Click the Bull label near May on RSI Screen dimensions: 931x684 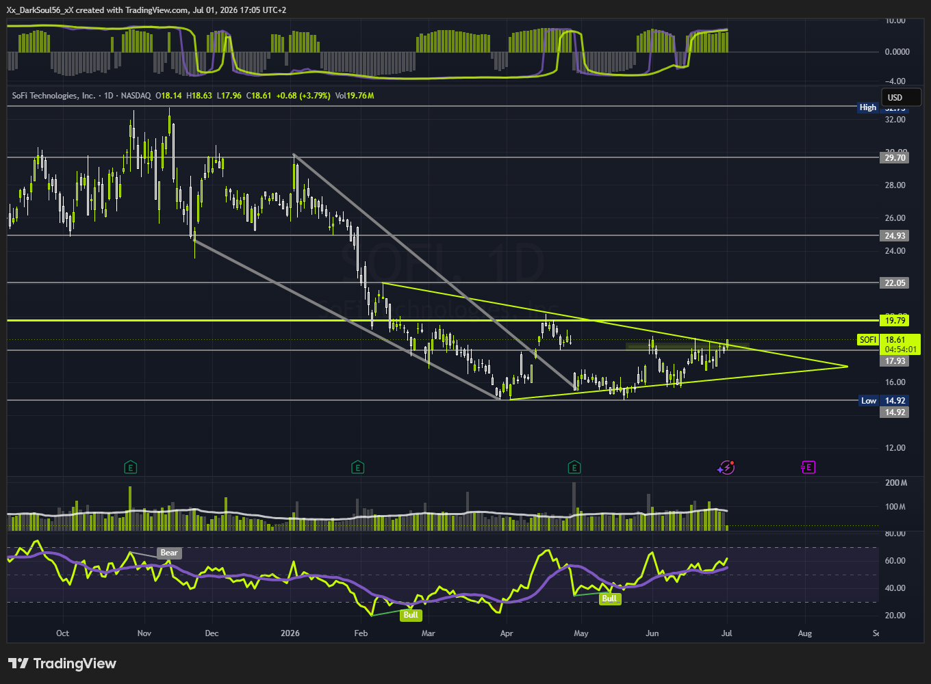(x=609, y=598)
